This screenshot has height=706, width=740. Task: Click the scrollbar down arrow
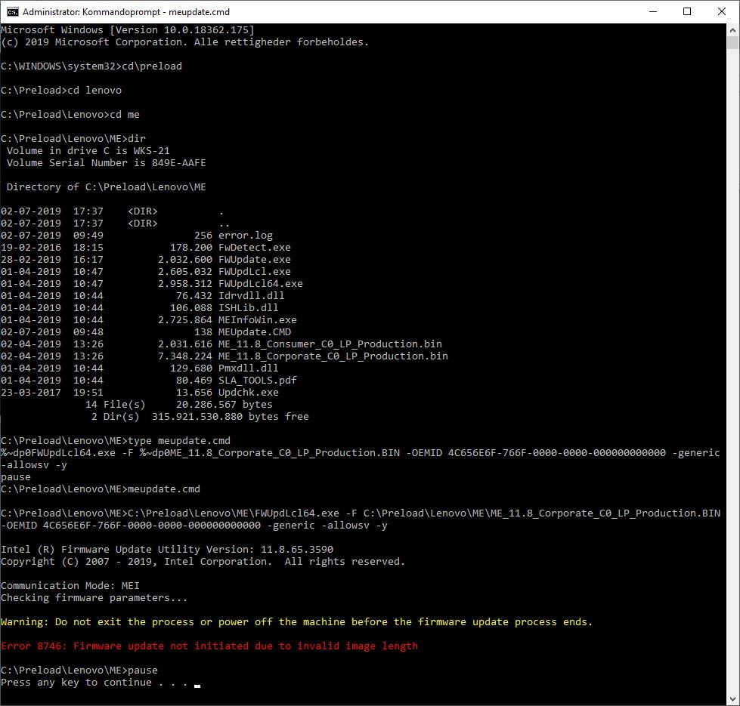[x=733, y=698]
